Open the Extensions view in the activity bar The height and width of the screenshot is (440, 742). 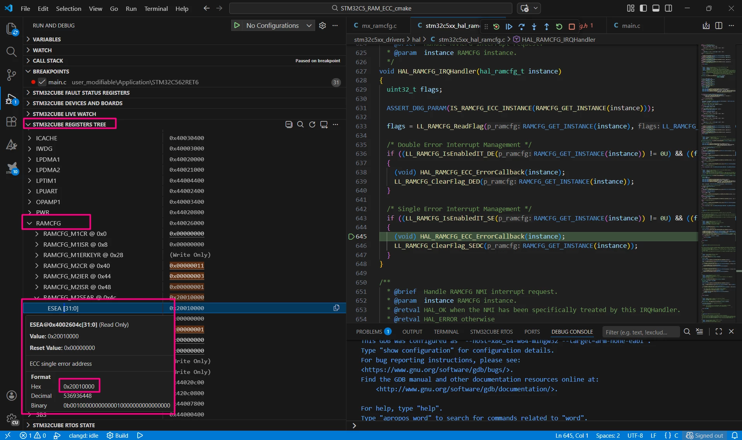12,121
